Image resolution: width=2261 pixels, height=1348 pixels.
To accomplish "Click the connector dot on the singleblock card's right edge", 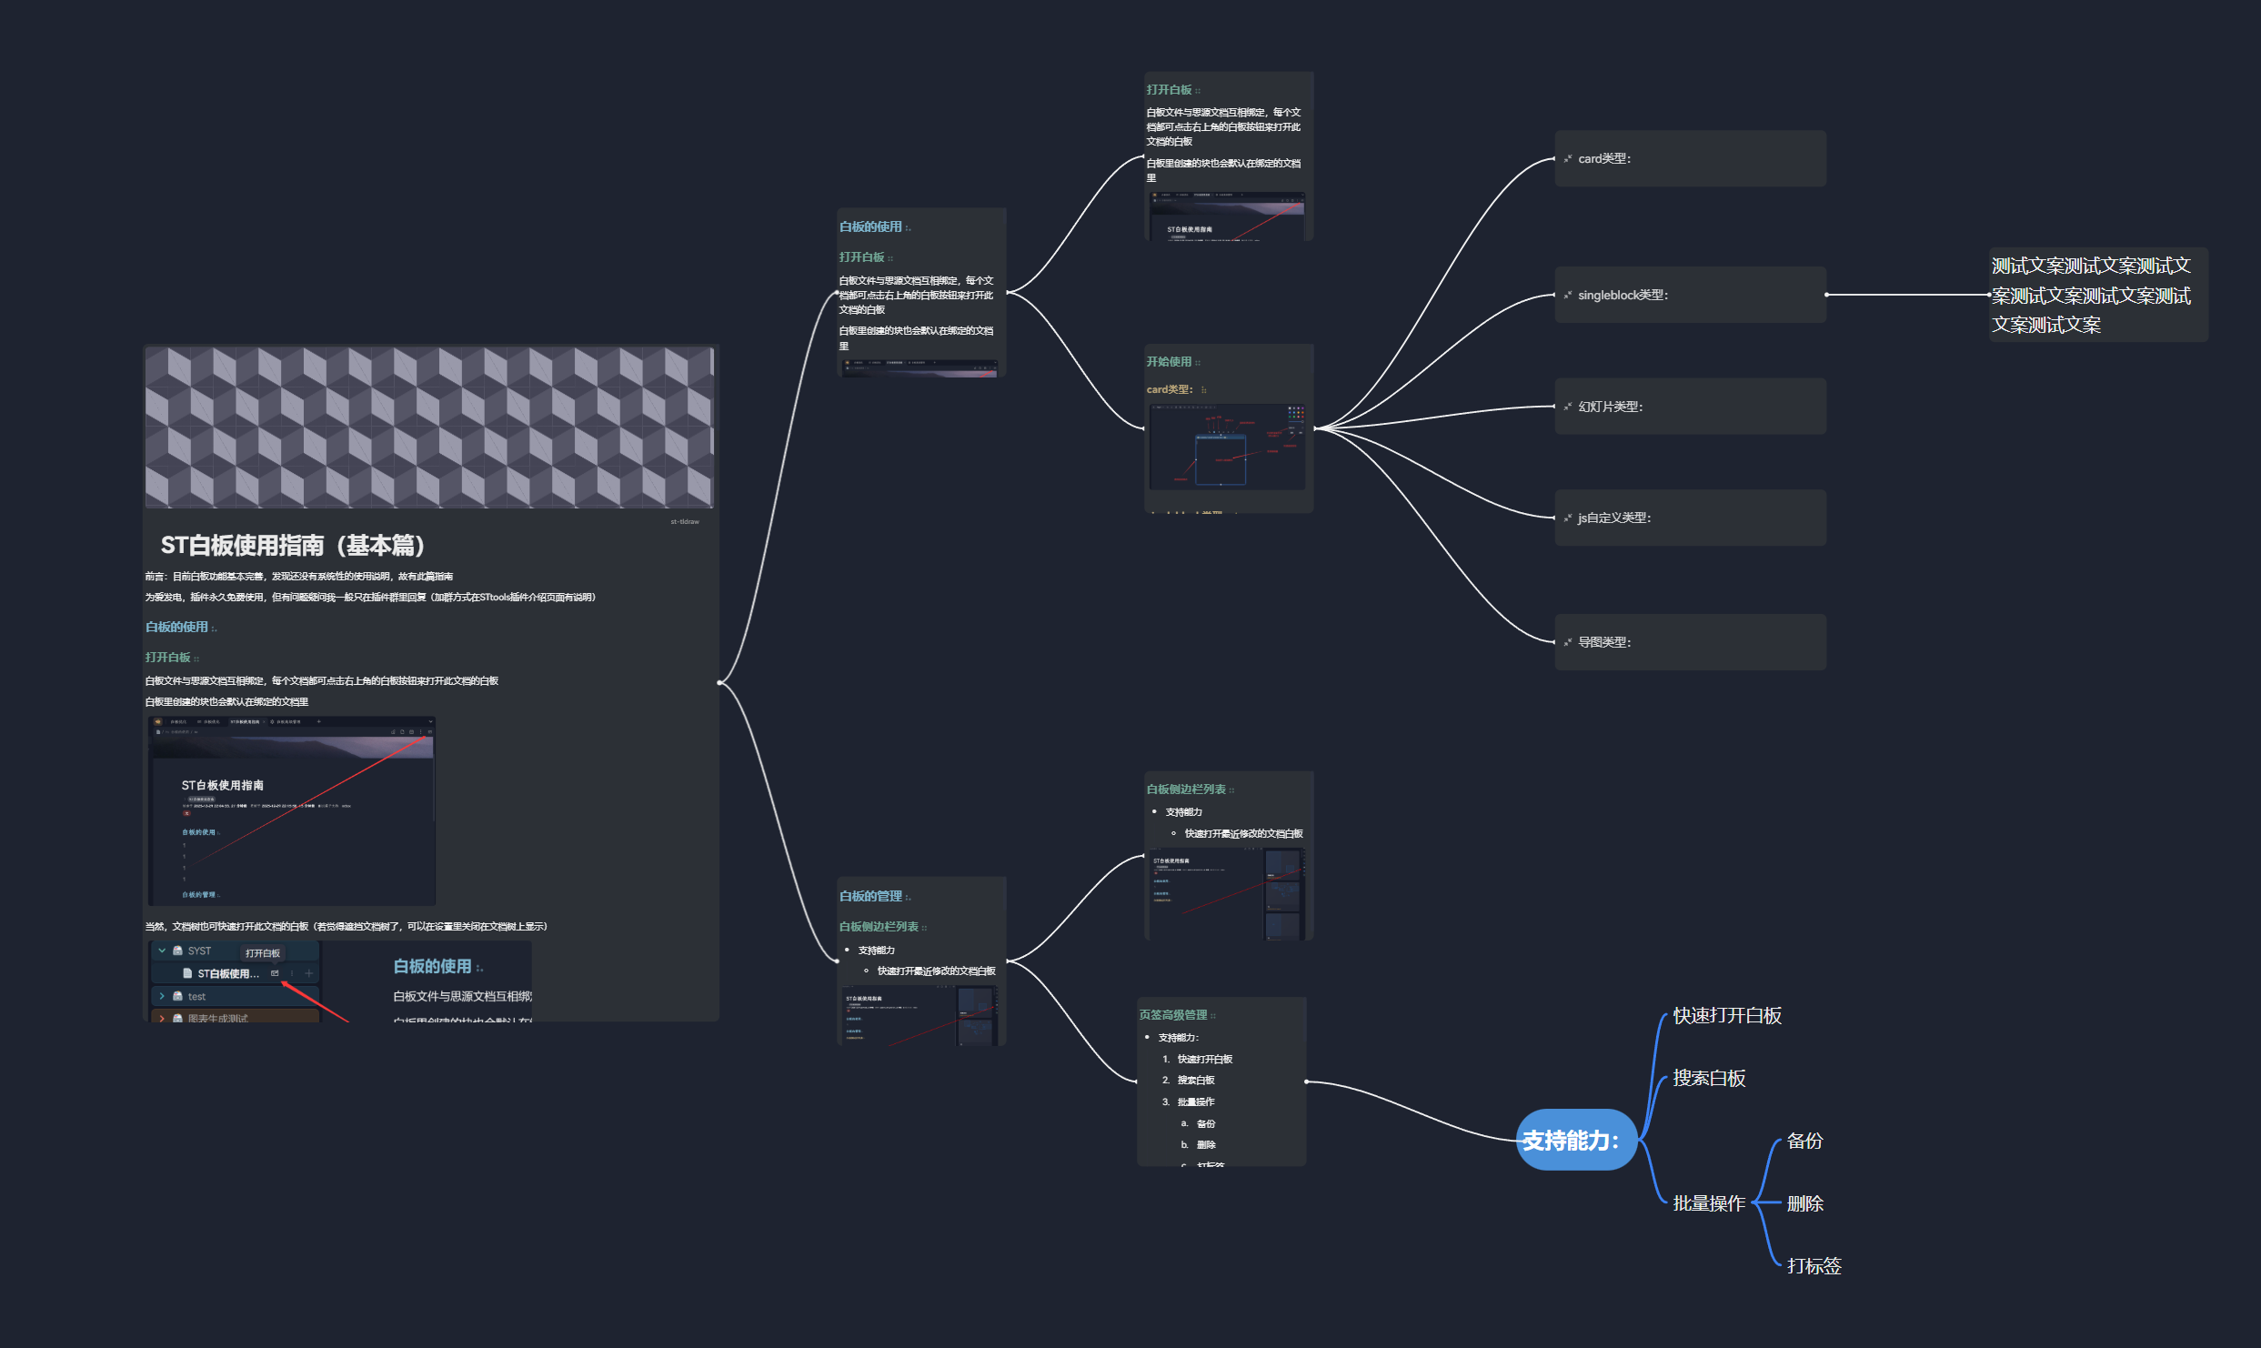I will pyautogui.click(x=1826, y=295).
